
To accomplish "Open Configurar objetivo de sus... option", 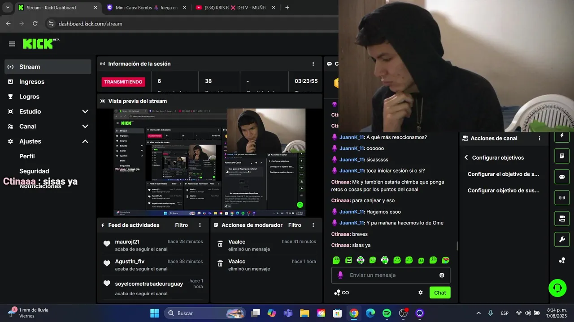I will pyautogui.click(x=504, y=191).
